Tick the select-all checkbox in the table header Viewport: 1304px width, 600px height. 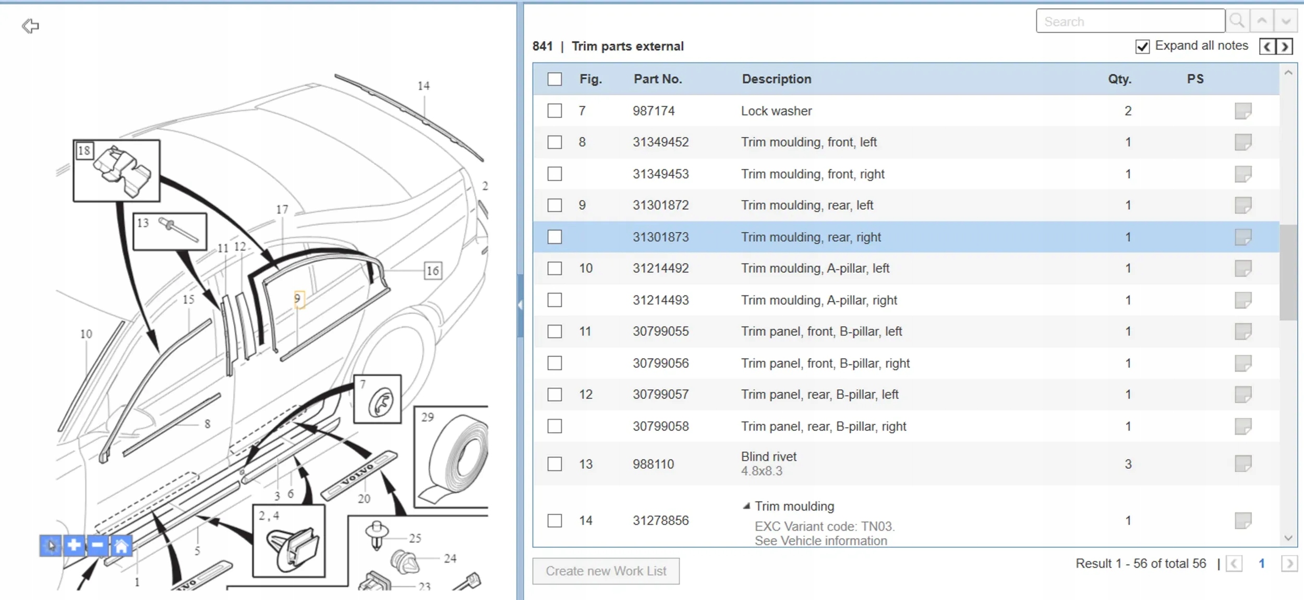554,79
